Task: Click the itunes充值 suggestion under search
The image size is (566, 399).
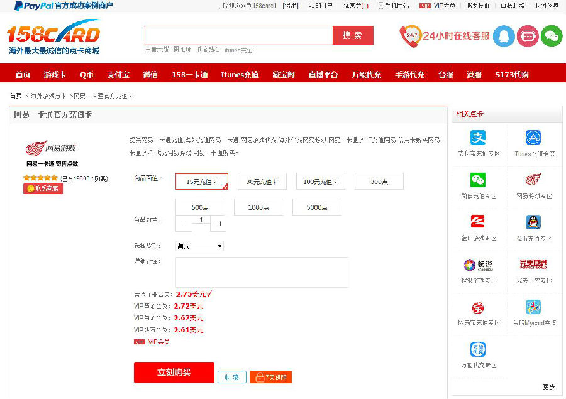Action: (238, 50)
